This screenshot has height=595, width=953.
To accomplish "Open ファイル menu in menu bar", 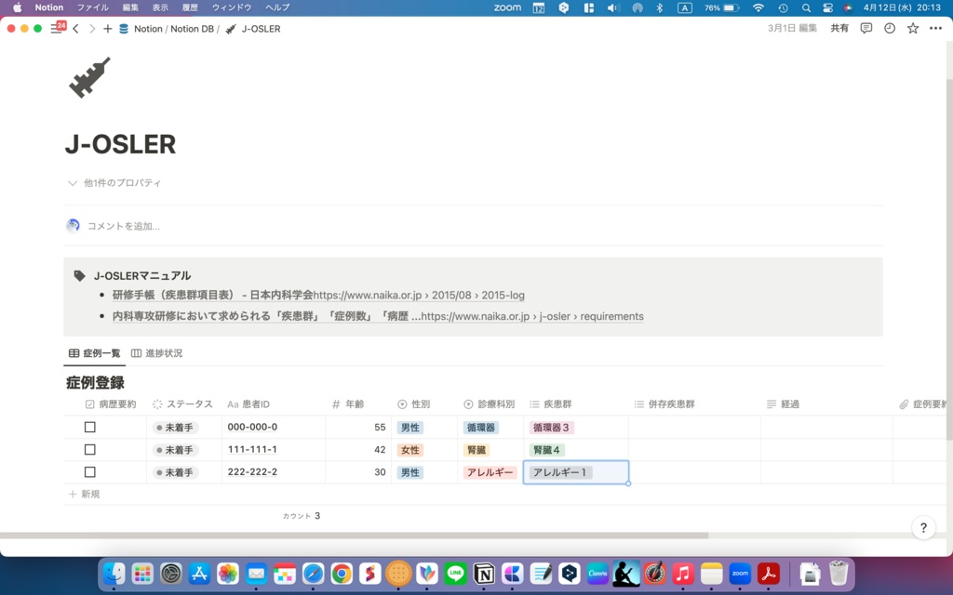I will point(93,7).
